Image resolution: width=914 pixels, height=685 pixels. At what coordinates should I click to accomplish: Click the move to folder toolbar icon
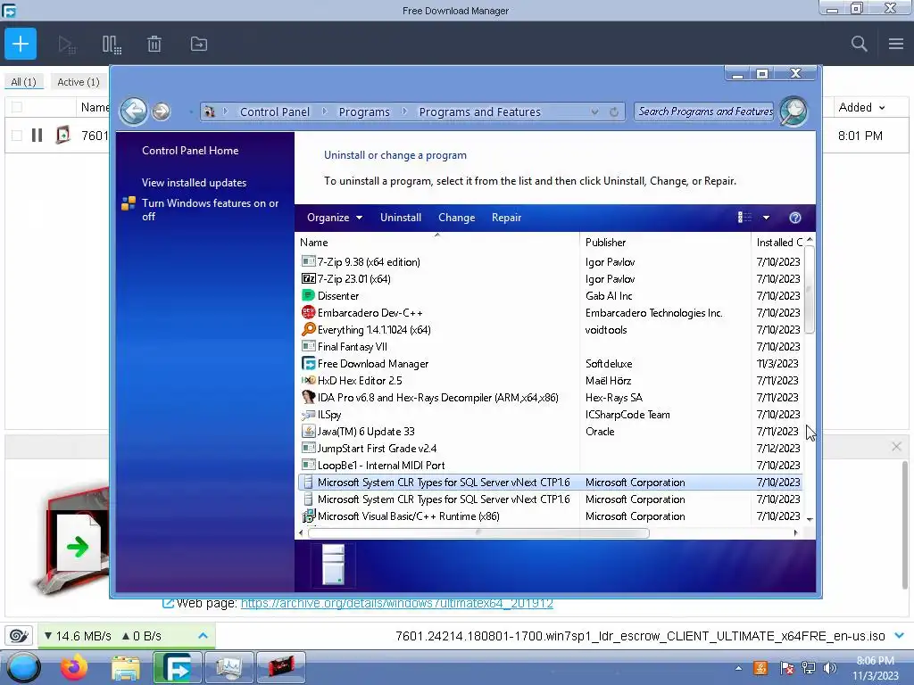[199, 44]
